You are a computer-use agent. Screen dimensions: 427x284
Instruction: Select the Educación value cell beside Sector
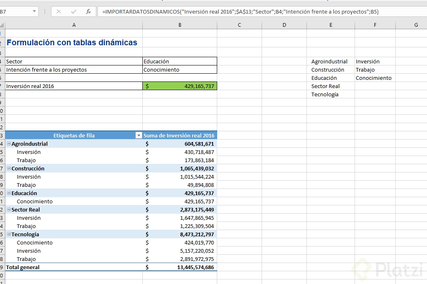(180, 61)
